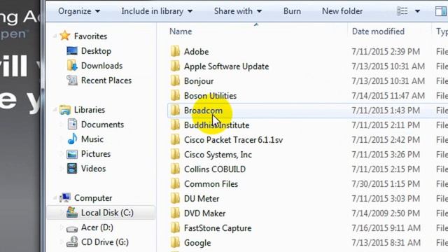Click the Collins COBUILD folder icon

[175, 169]
